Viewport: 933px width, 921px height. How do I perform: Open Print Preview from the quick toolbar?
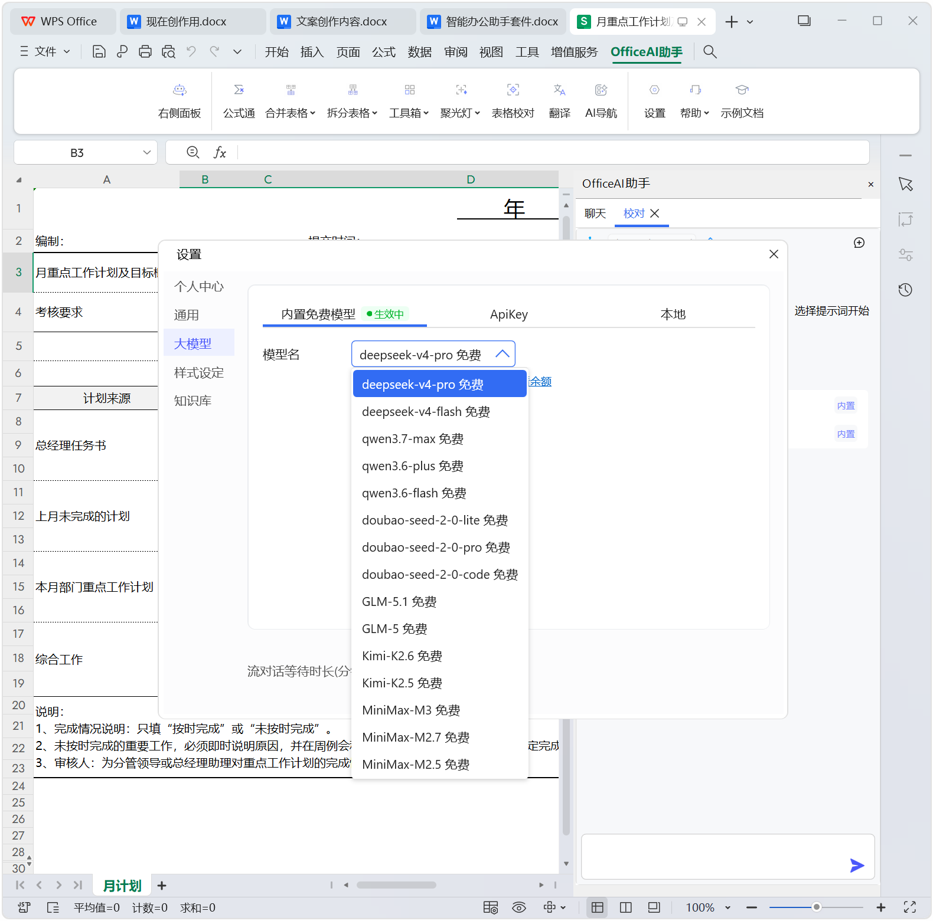168,52
